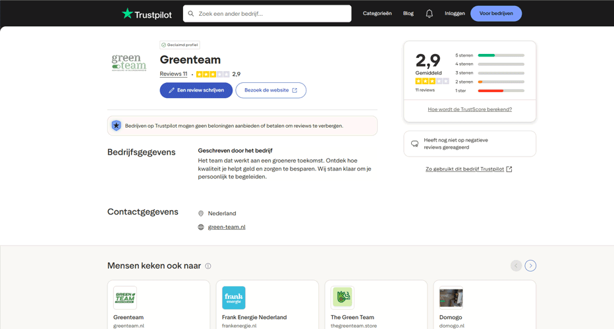The width and height of the screenshot is (614, 329).
Task: Show next suggested companies with right arrow
Action: pos(530,266)
